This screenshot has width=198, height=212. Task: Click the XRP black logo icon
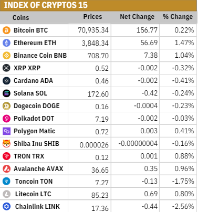point(6,68)
